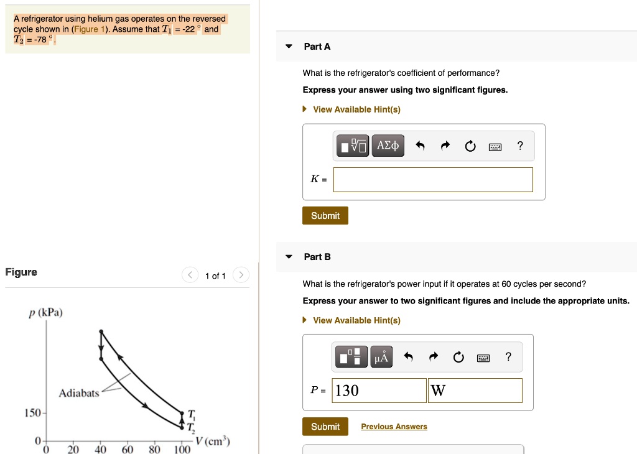Go to next figure arrow
This screenshot has height=454, width=637.
(x=241, y=275)
